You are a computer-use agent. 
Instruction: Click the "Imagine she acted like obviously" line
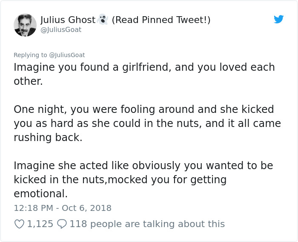143,165
